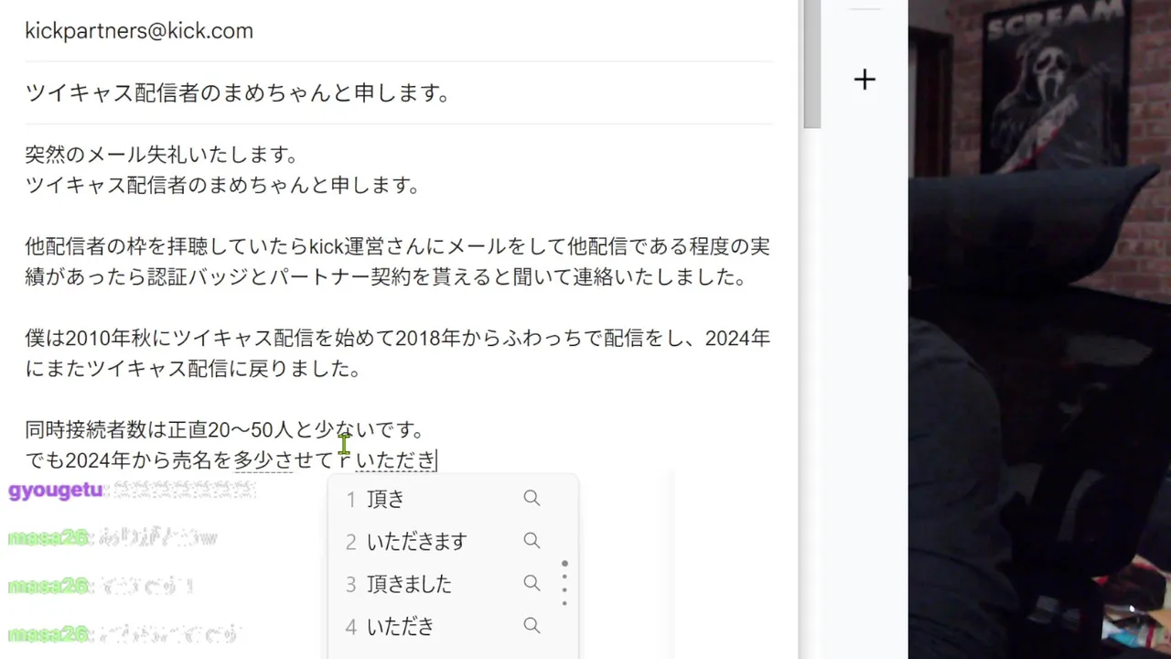Search web for 頂きました suggestion

point(532,583)
